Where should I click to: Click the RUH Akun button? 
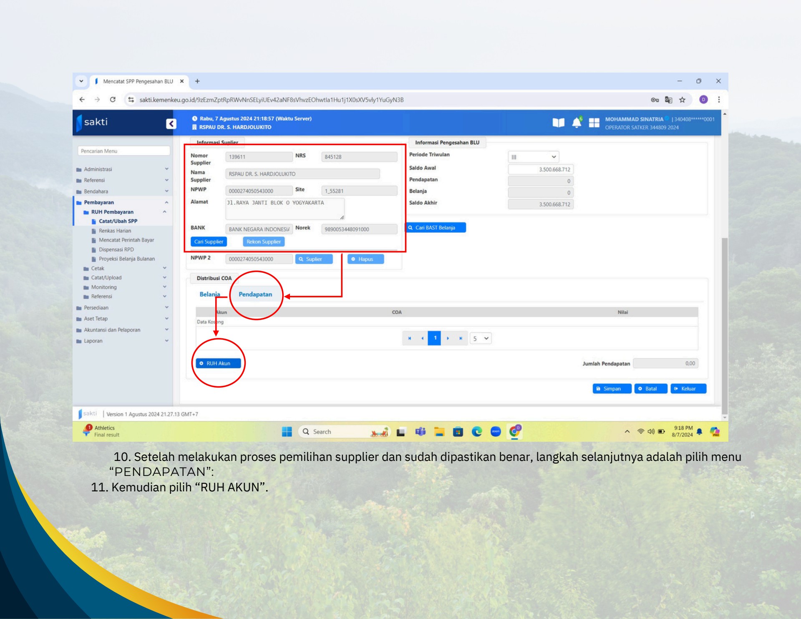pos(218,363)
